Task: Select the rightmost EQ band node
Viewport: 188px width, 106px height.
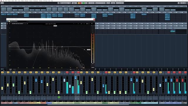Action: pyautogui.click(x=84, y=49)
